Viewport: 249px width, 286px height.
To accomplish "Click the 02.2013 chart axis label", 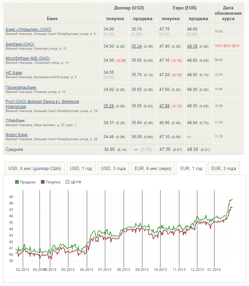I will point(22,270).
